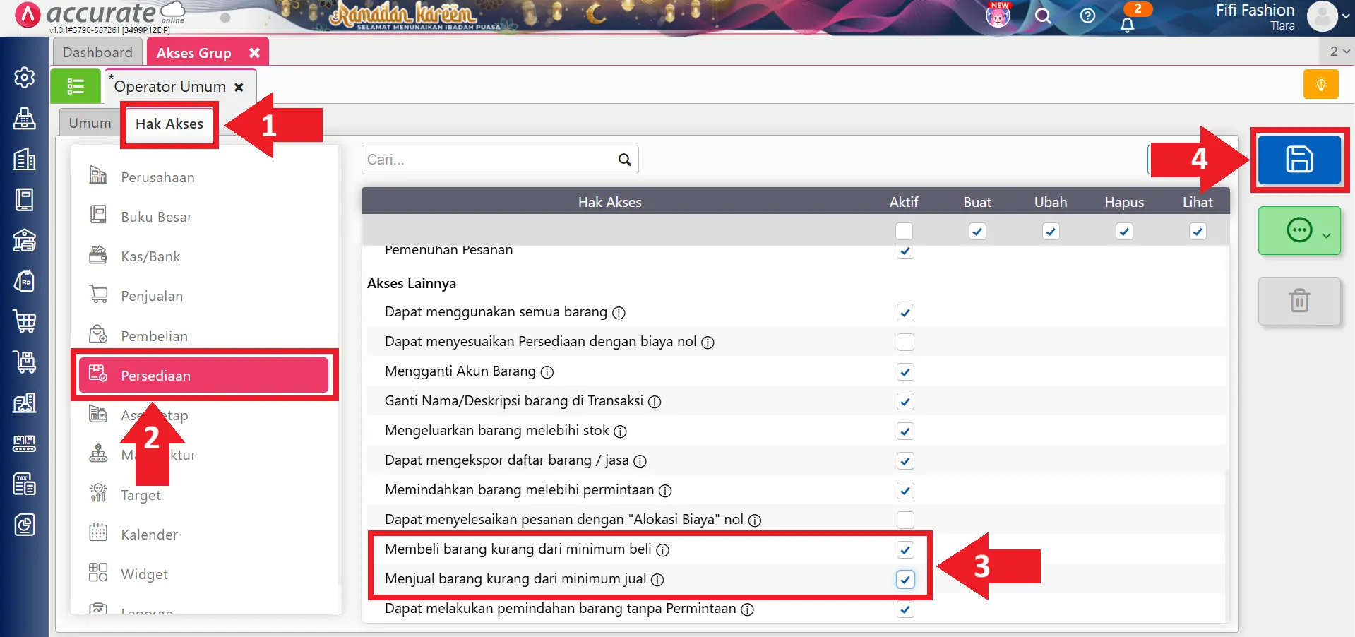The width and height of the screenshot is (1355, 637).
Task: Select Penjualan in the access category list
Action: [152, 296]
